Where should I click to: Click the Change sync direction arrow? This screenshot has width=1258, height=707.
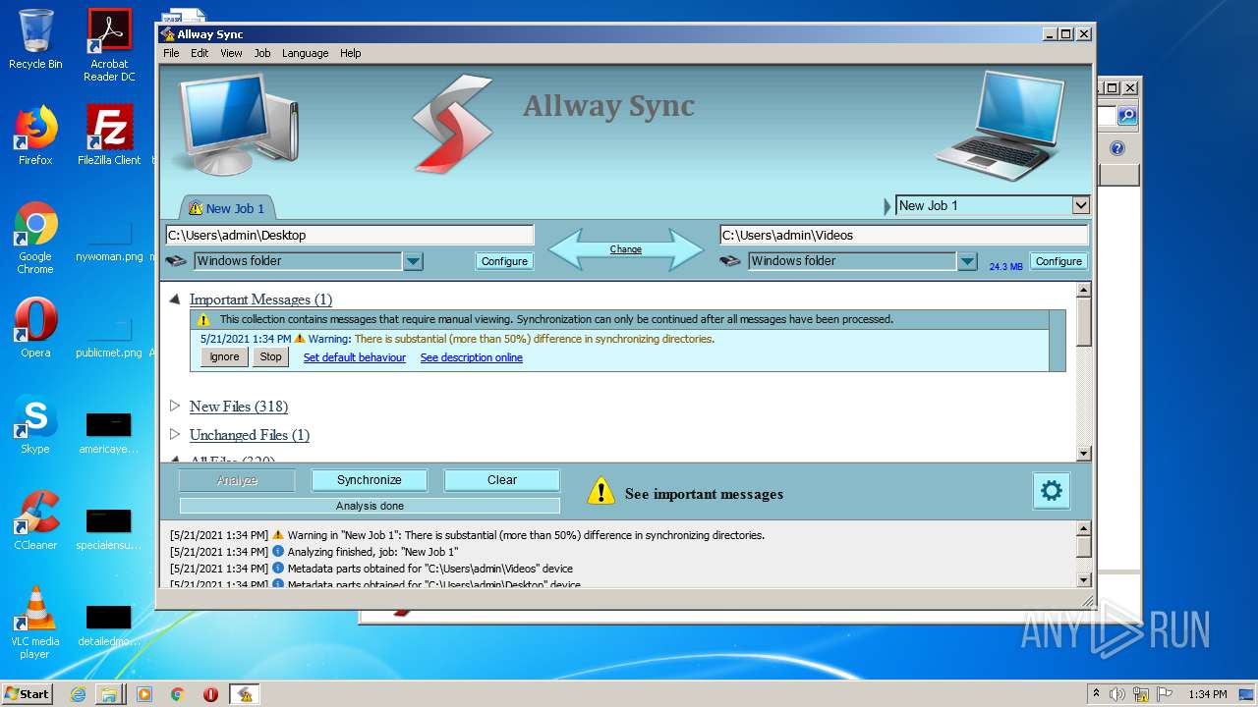(x=625, y=249)
